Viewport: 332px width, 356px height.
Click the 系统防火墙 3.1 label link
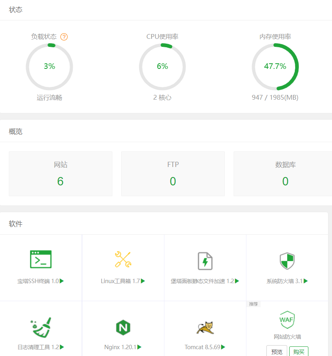pos(284,281)
